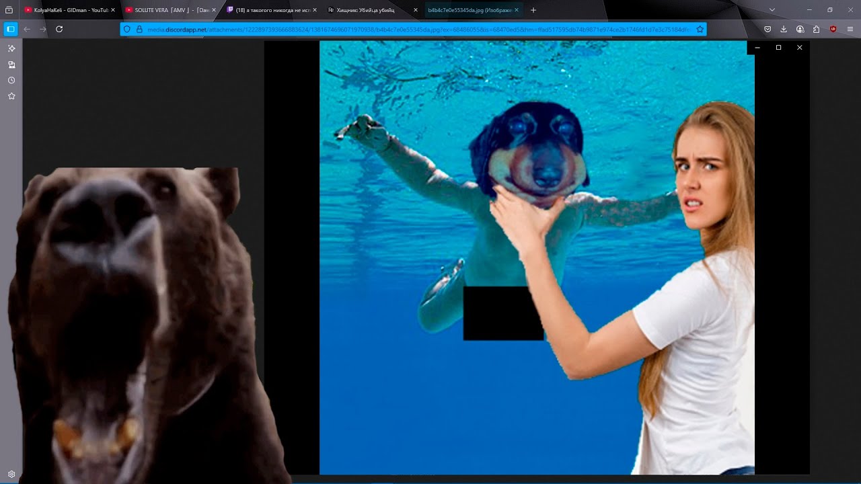861x484 pixels.
Task: Close the Twitch (18) tab
Action: pyautogui.click(x=315, y=10)
